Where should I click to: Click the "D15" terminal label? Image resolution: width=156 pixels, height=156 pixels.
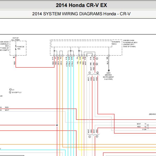66,58
